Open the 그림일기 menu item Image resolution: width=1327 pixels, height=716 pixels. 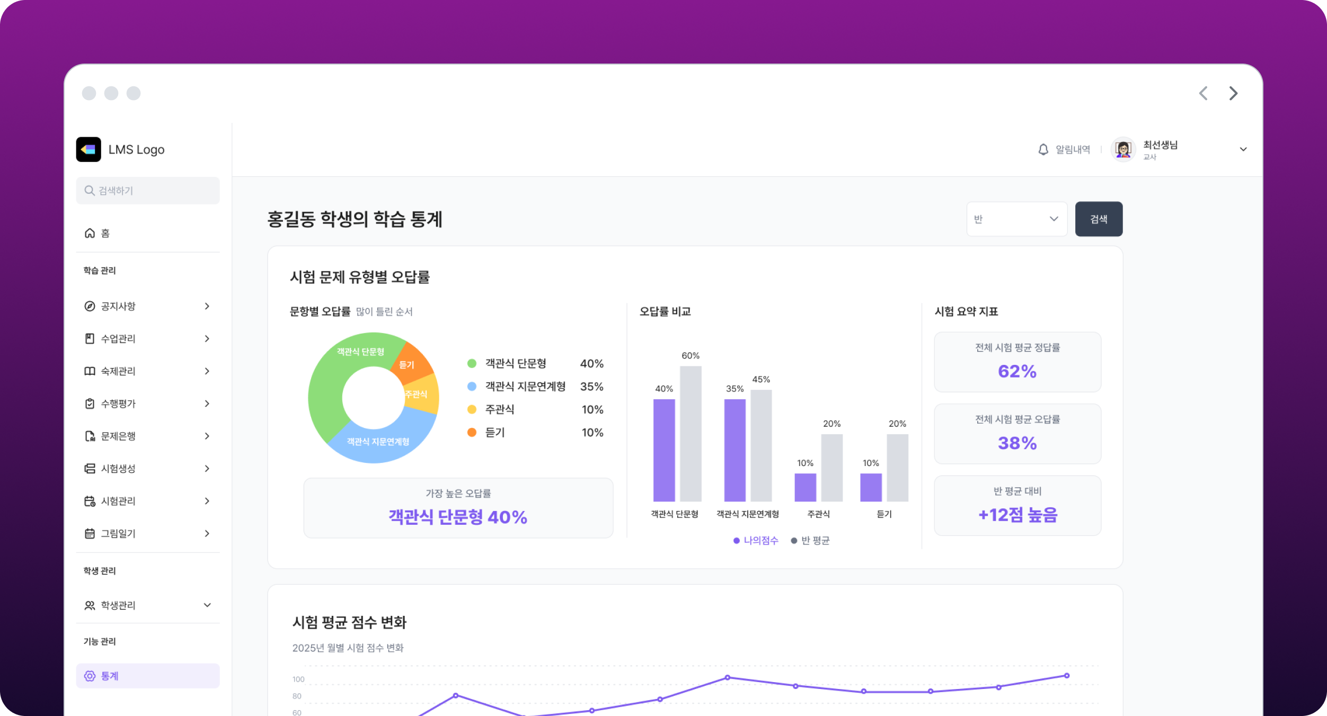point(118,533)
